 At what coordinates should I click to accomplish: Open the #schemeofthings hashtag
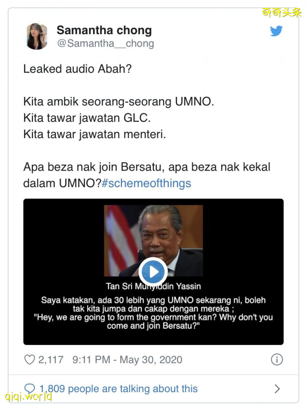(x=146, y=183)
